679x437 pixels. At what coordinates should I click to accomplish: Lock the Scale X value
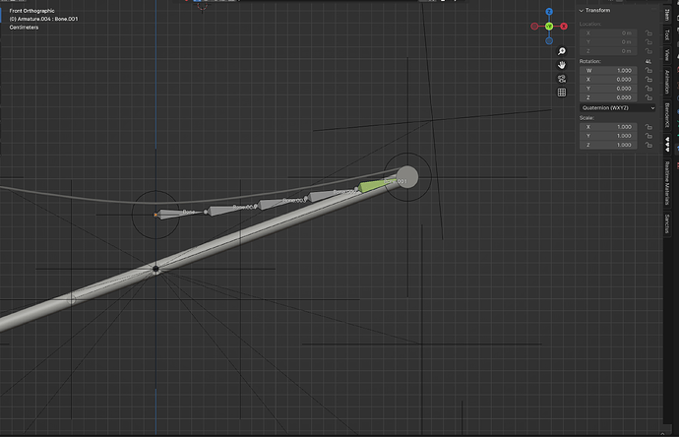coord(648,127)
